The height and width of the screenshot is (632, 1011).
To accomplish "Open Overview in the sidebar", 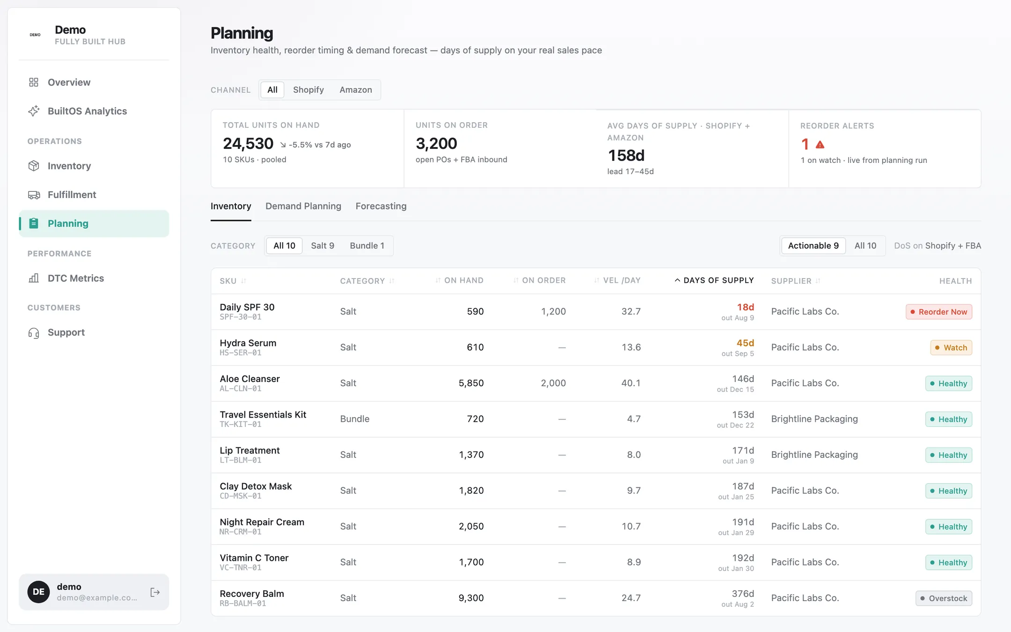I will click(94, 82).
